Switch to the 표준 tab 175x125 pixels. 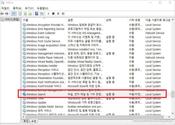(x=34, y=121)
